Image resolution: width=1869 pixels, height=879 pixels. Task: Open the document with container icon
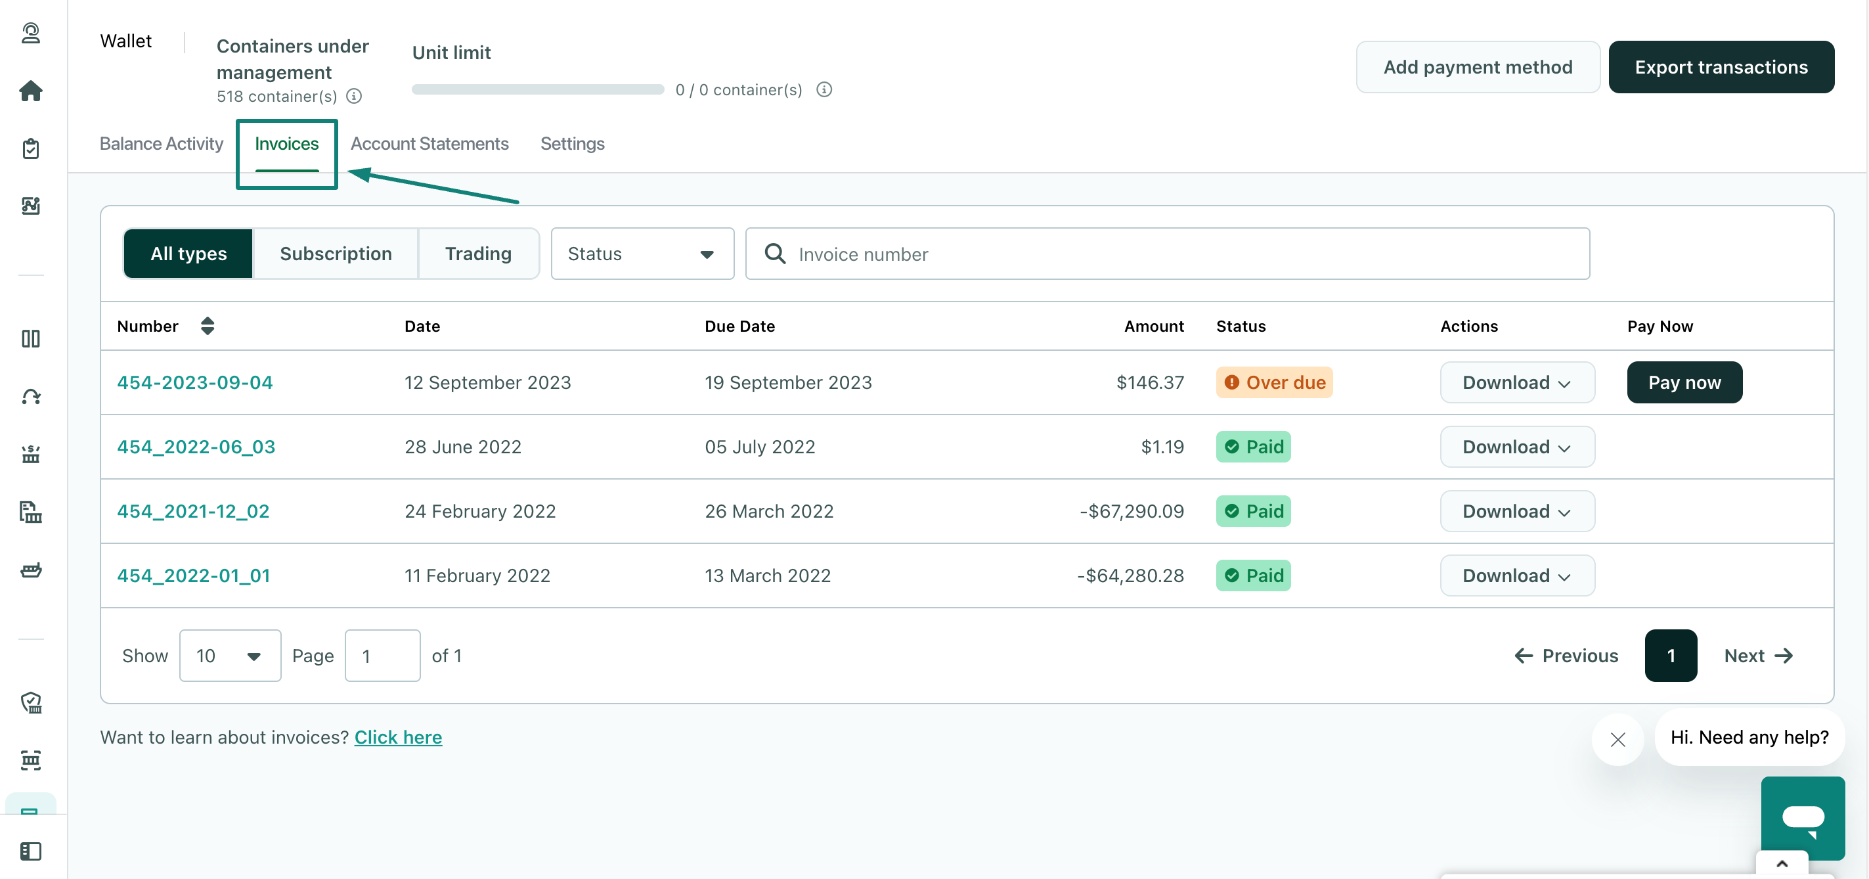pyautogui.click(x=30, y=512)
